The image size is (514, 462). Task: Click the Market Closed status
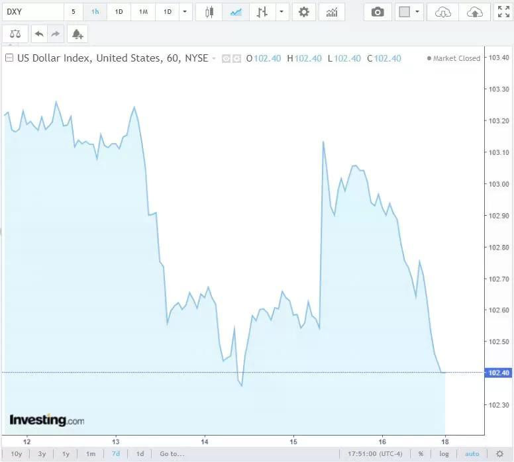click(x=454, y=58)
